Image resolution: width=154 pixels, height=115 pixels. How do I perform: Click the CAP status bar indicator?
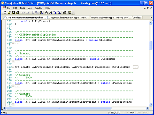click(126, 112)
